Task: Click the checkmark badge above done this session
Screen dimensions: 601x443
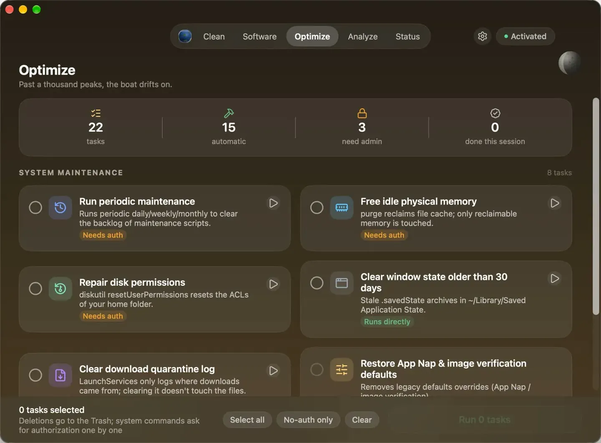Action: point(495,113)
